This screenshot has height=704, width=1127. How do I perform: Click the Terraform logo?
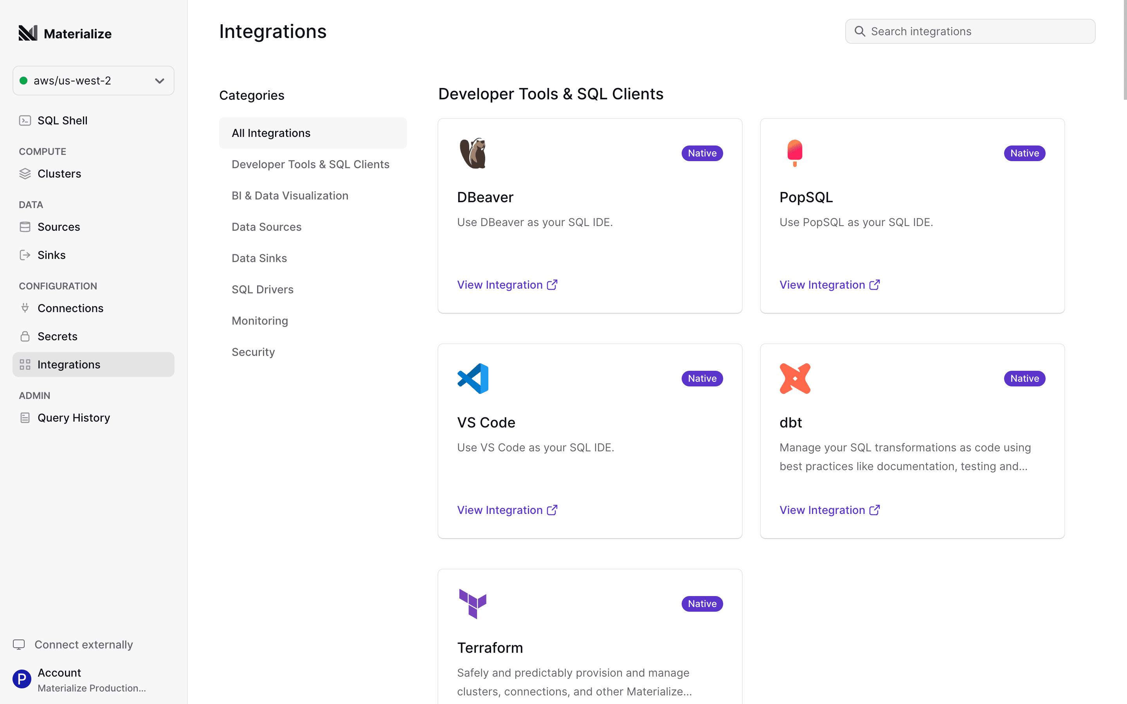coord(473,604)
